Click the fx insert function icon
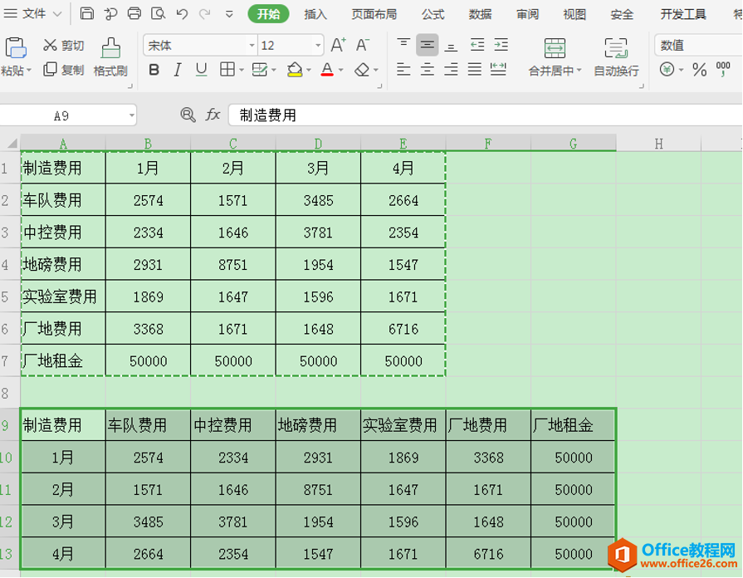The image size is (743, 578). 213,115
